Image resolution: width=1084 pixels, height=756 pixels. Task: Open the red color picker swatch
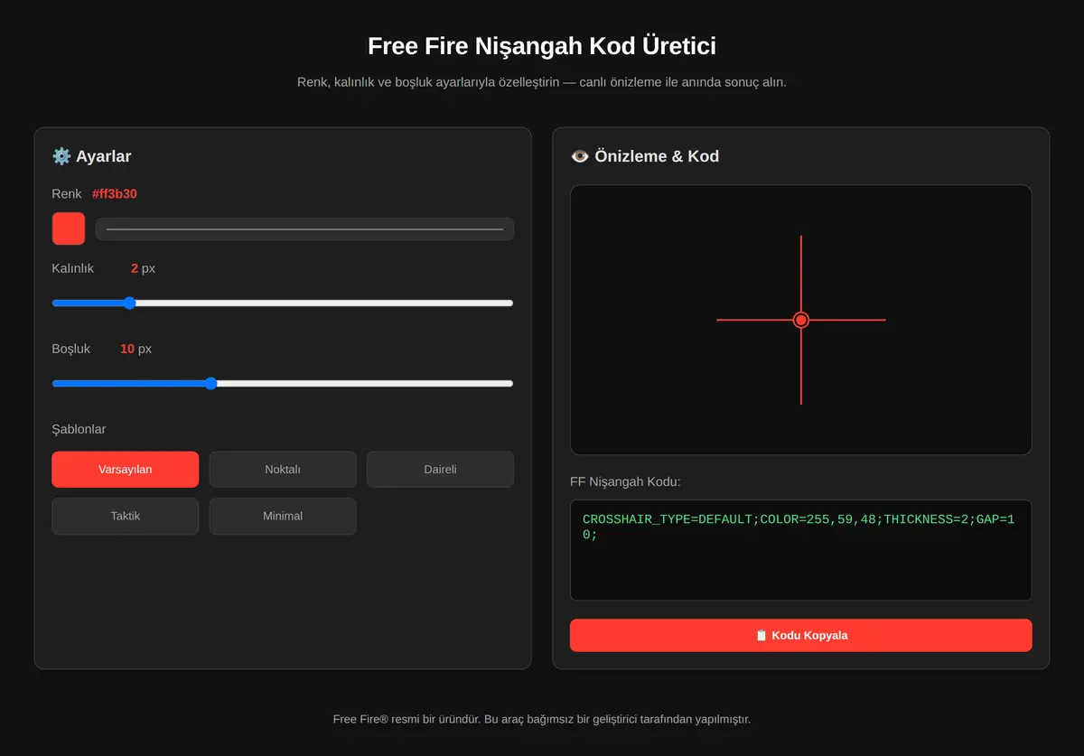(69, 229)
